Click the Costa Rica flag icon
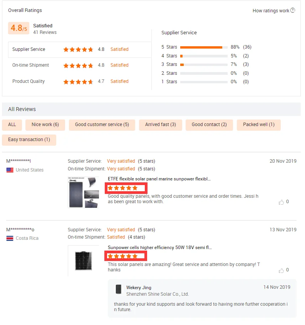305x325 pixels. tap(10, 238)
